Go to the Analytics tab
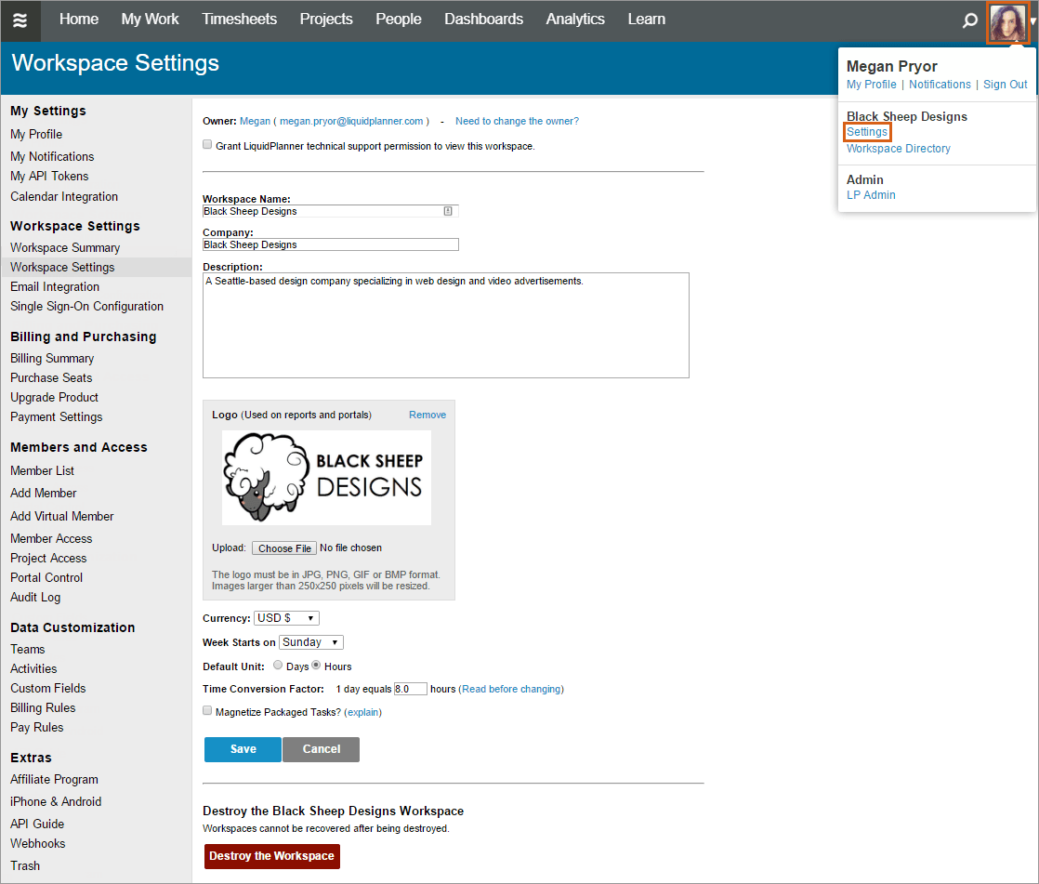The image size is (1039, 884). click(575, 20)
